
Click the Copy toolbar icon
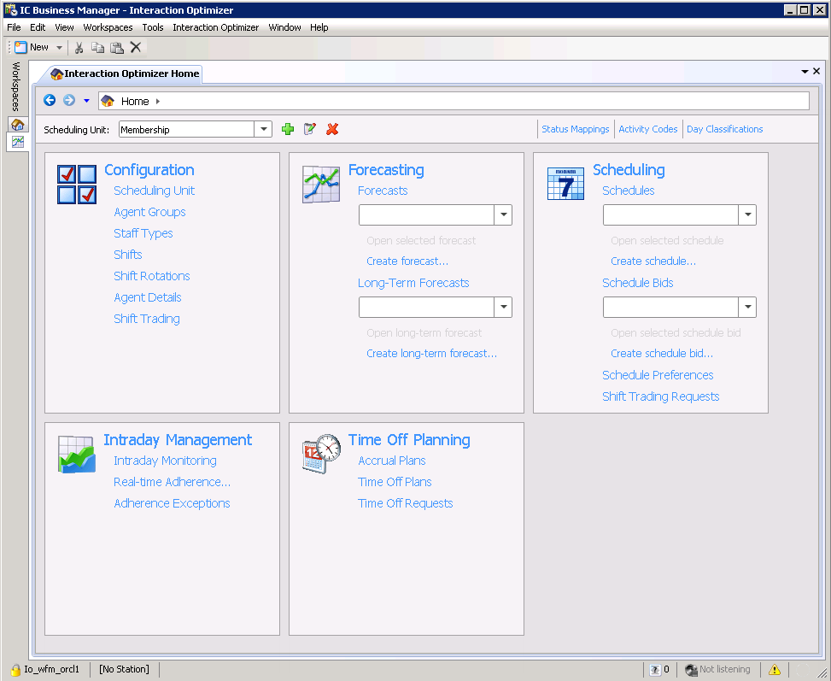click(97, 48)
